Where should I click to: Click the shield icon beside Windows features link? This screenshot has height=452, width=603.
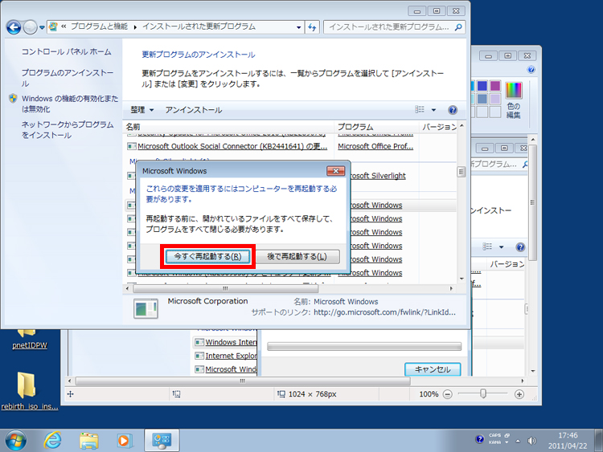click(13, 99)
